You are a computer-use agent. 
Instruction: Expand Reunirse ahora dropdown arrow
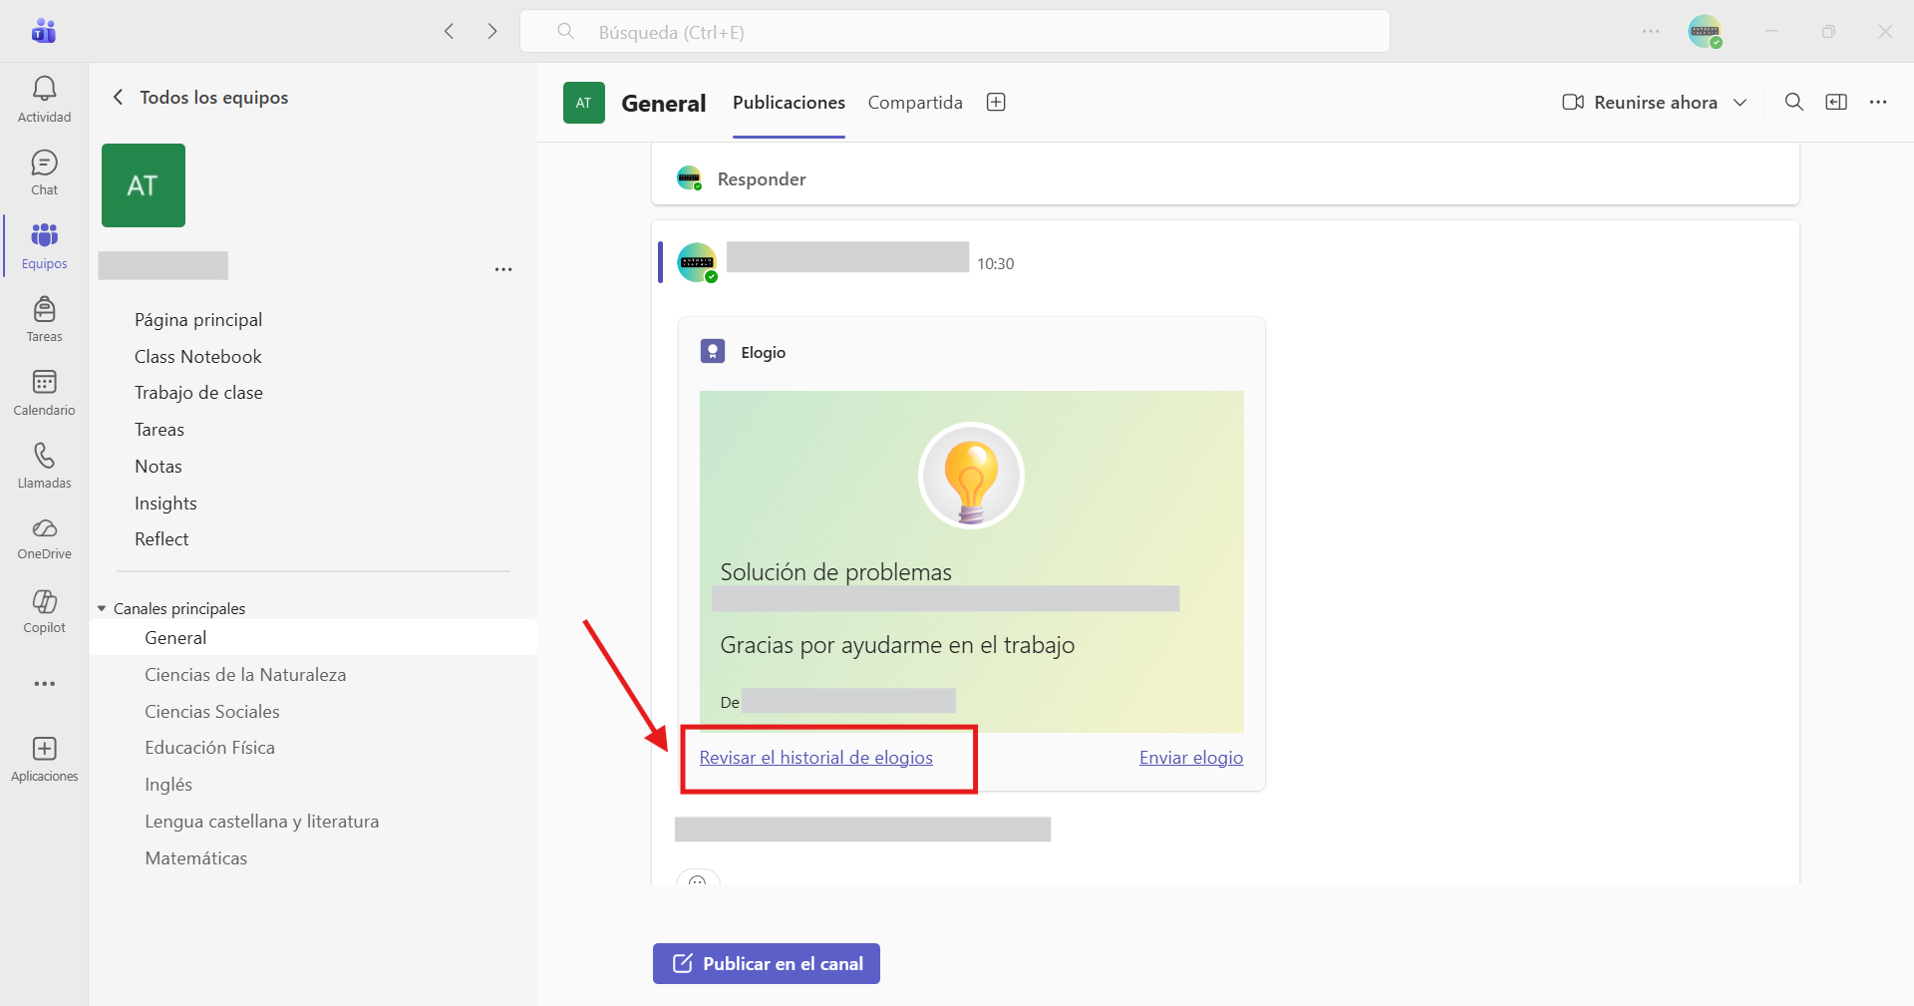click(x=1741, y=102)
